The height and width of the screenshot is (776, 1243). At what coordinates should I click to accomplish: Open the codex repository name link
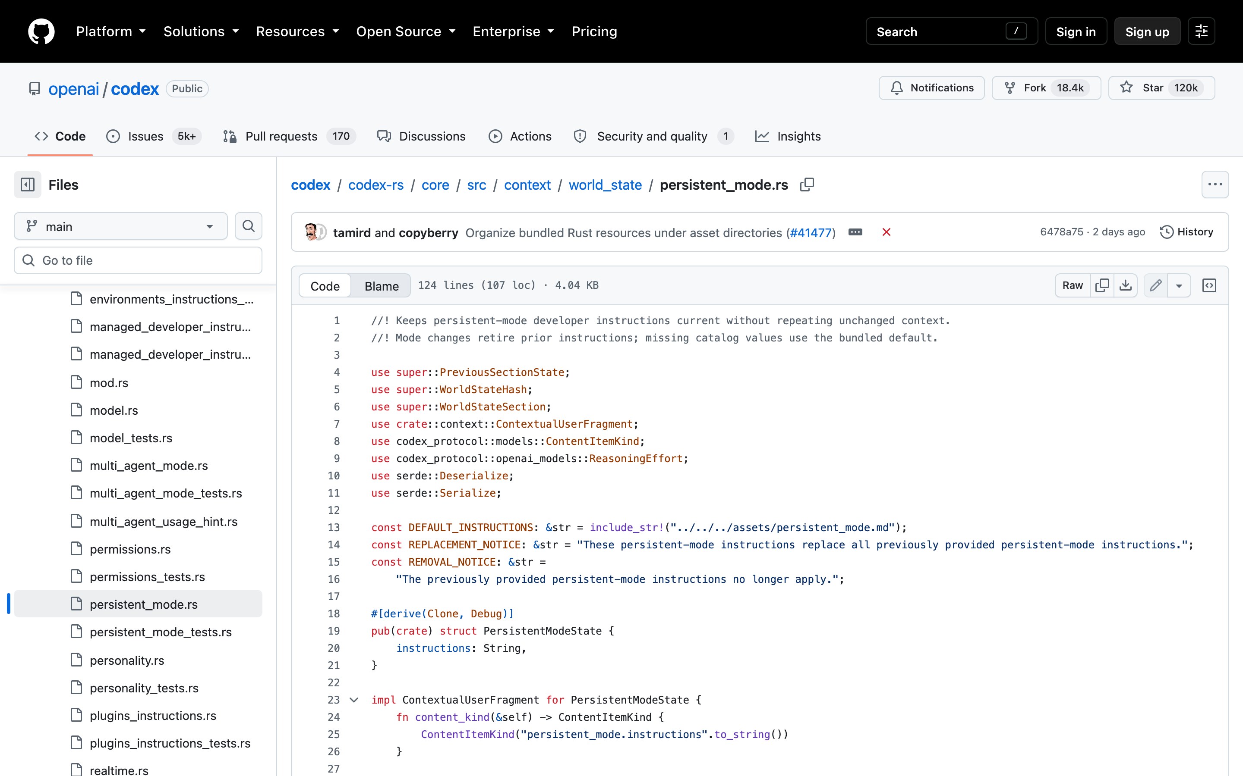tap(135, 89)
